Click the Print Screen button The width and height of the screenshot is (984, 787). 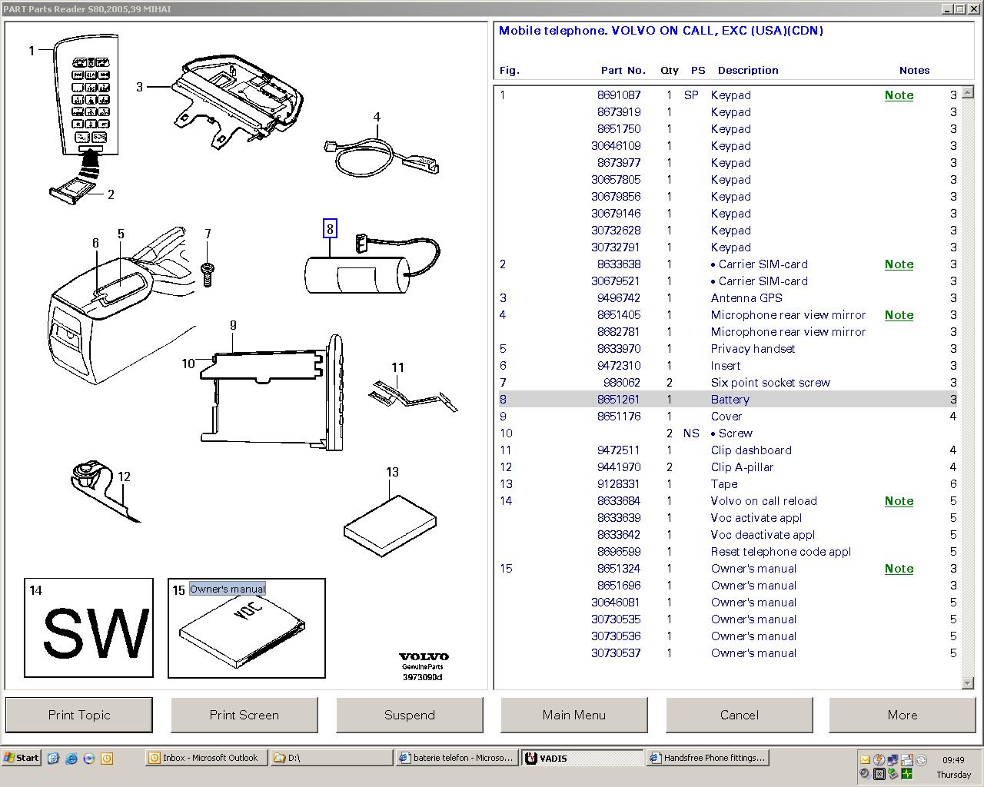coord(244,715)
